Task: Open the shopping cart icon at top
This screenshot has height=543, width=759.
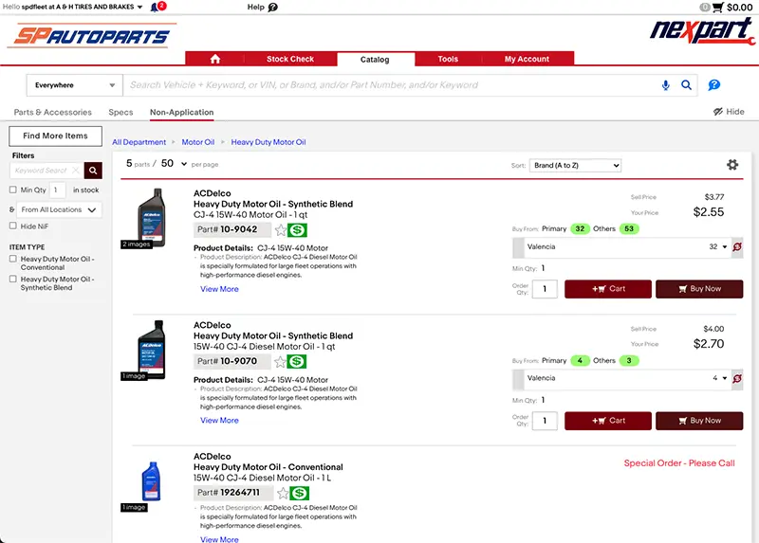Action: click(x=718, y=8)
